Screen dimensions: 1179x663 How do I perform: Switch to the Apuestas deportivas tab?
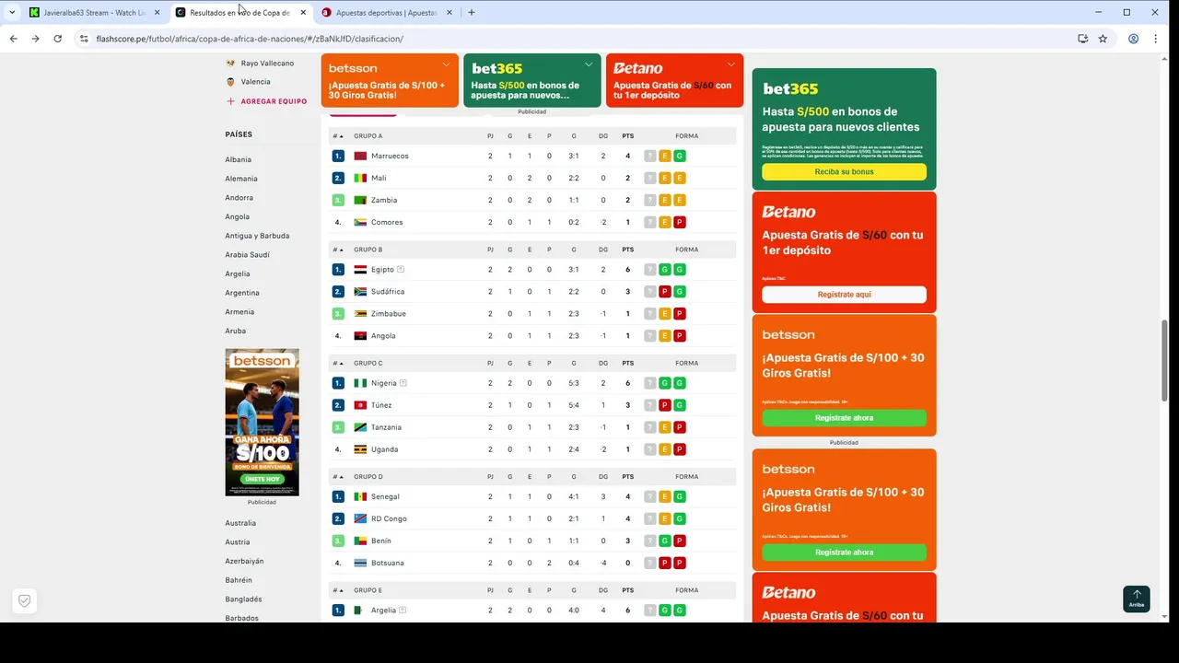[387, 12]
